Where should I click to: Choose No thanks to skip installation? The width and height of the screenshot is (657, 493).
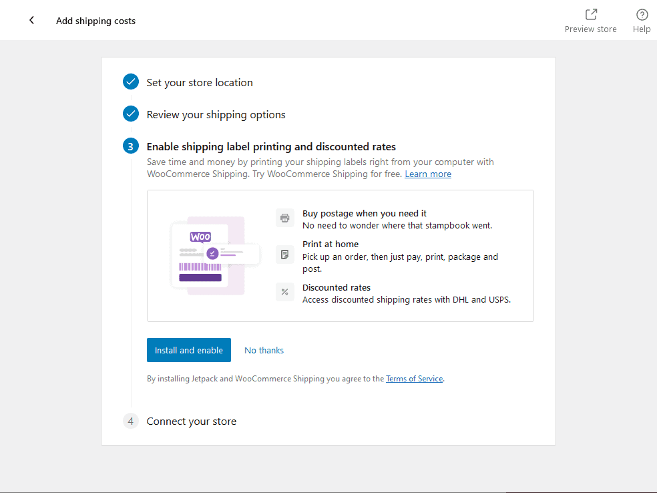click(264, 351)
